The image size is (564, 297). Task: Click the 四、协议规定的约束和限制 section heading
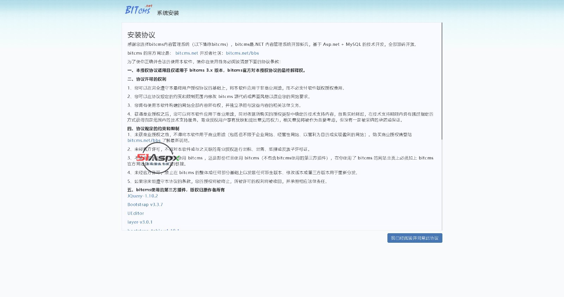click(153, 129)
